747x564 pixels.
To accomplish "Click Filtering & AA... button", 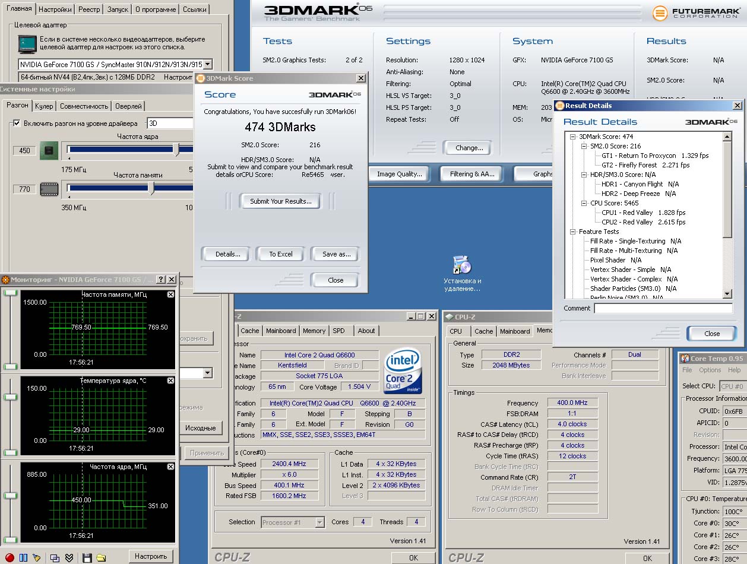I will (472, 174).
